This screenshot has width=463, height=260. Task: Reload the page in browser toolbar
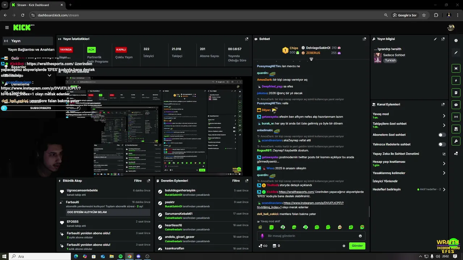(x=22, y=15)
